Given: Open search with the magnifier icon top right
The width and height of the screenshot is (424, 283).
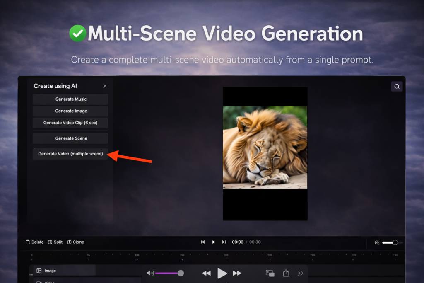Looking at the screenshot, I should click(397, 86).
